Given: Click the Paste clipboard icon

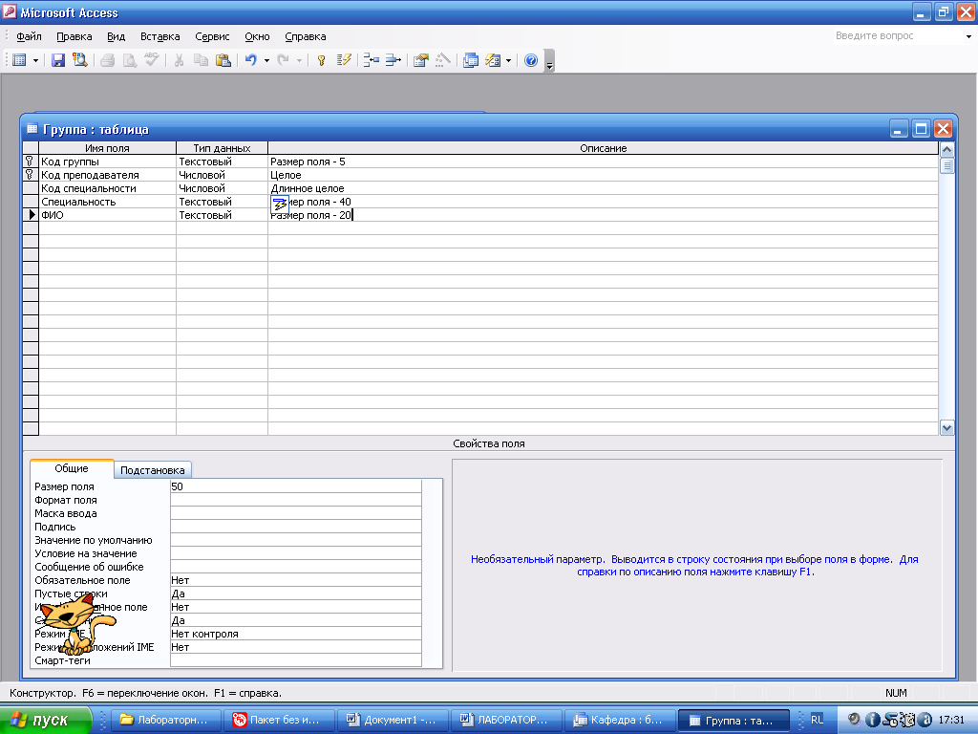Looking at the screenshot, I should [223, 60].
